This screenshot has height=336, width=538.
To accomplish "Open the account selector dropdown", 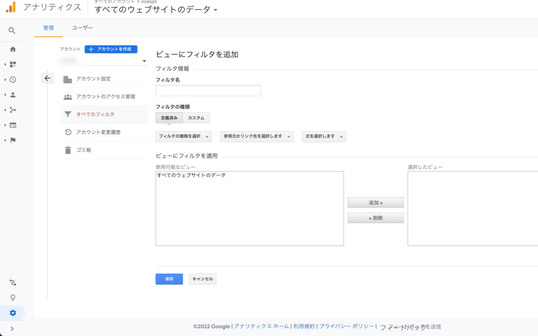I will coord(104,61).
